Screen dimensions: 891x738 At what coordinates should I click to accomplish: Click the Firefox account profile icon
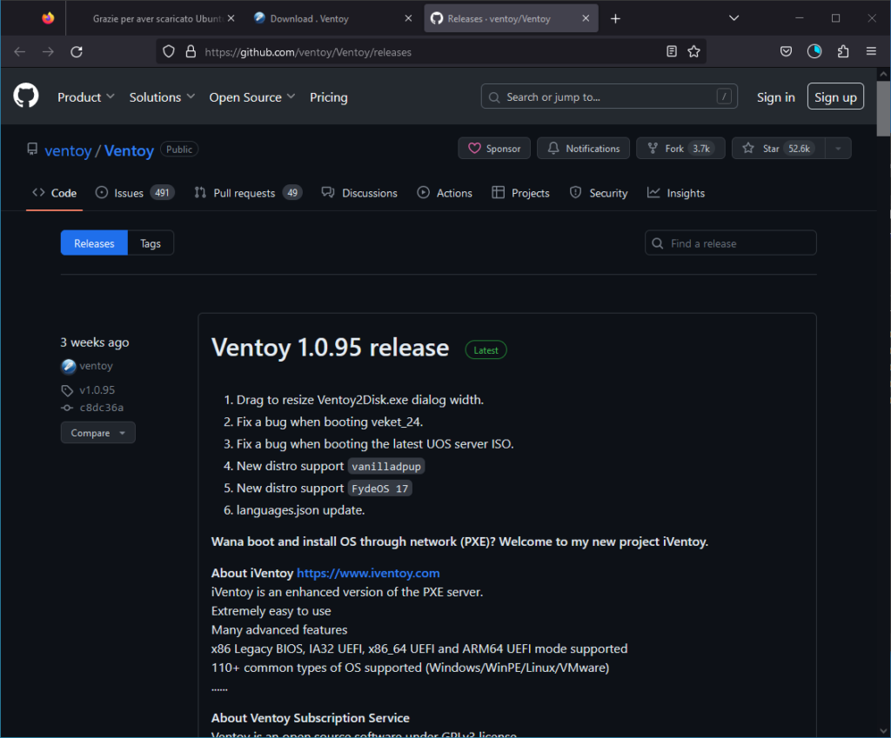814,51
